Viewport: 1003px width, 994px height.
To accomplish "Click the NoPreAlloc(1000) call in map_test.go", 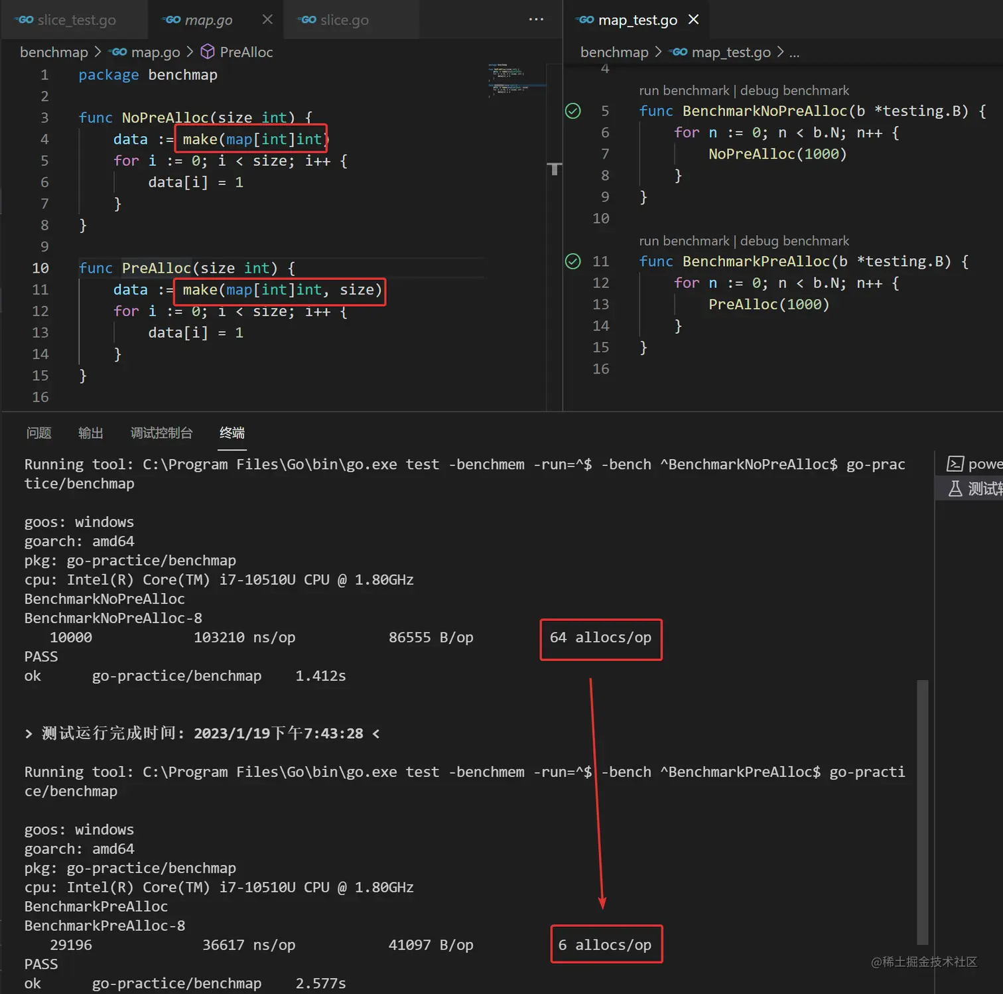I will (777, 154).
